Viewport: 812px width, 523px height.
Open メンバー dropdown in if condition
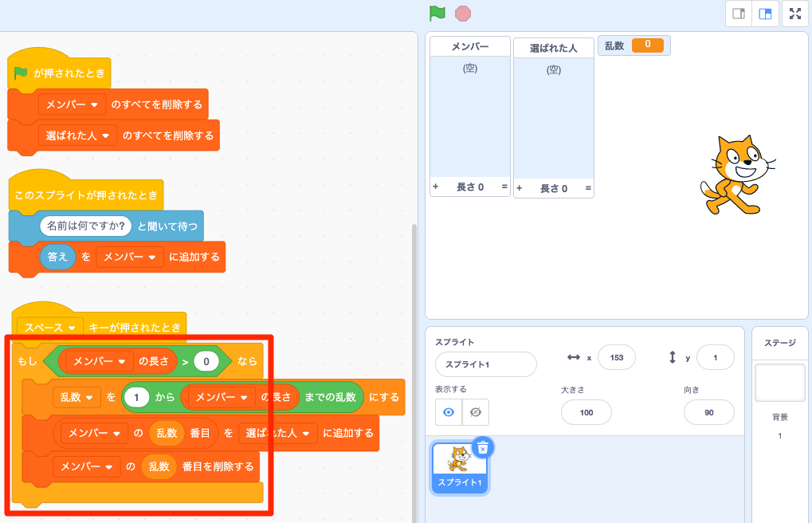100,361
